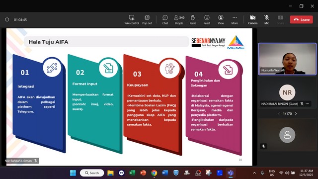This screenshot has height=179, width=318.
Task: Open the React emoji options
Action: [x=207, y=20]
